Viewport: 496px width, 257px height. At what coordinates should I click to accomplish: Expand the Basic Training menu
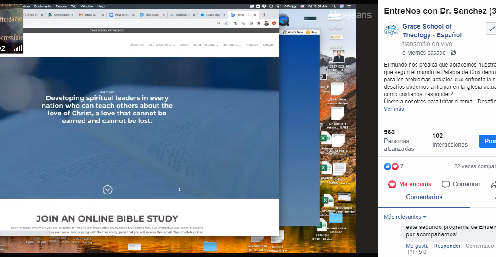(x=206, y=45)
